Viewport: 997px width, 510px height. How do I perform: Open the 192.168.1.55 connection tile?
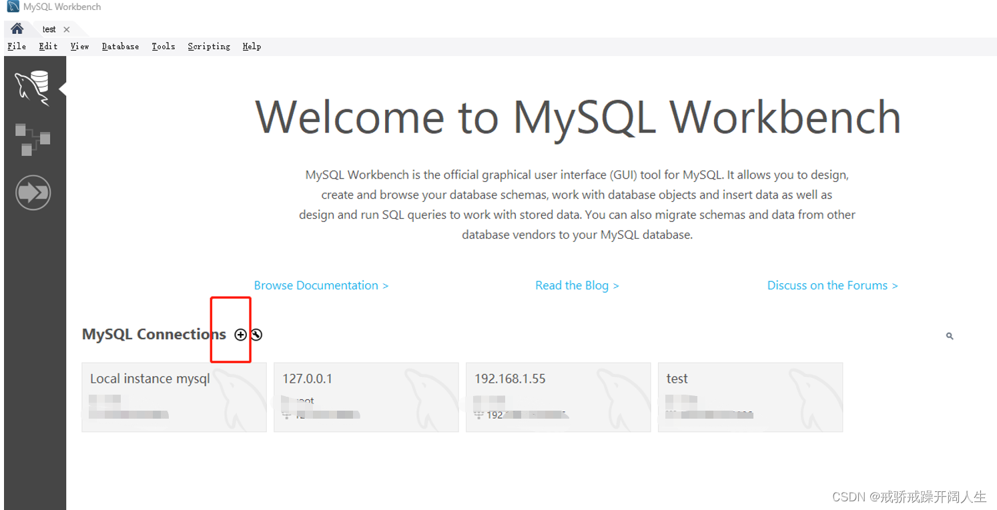pyautogui.click(x=558, y=397)
